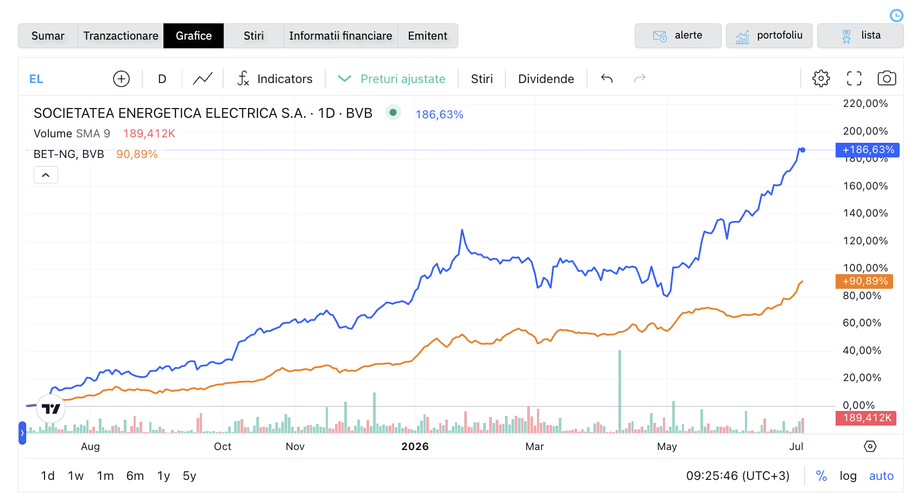Viewport: 923px width, 494px height.
Task: Toggle auto scale mode
Action: click(881, 476)
